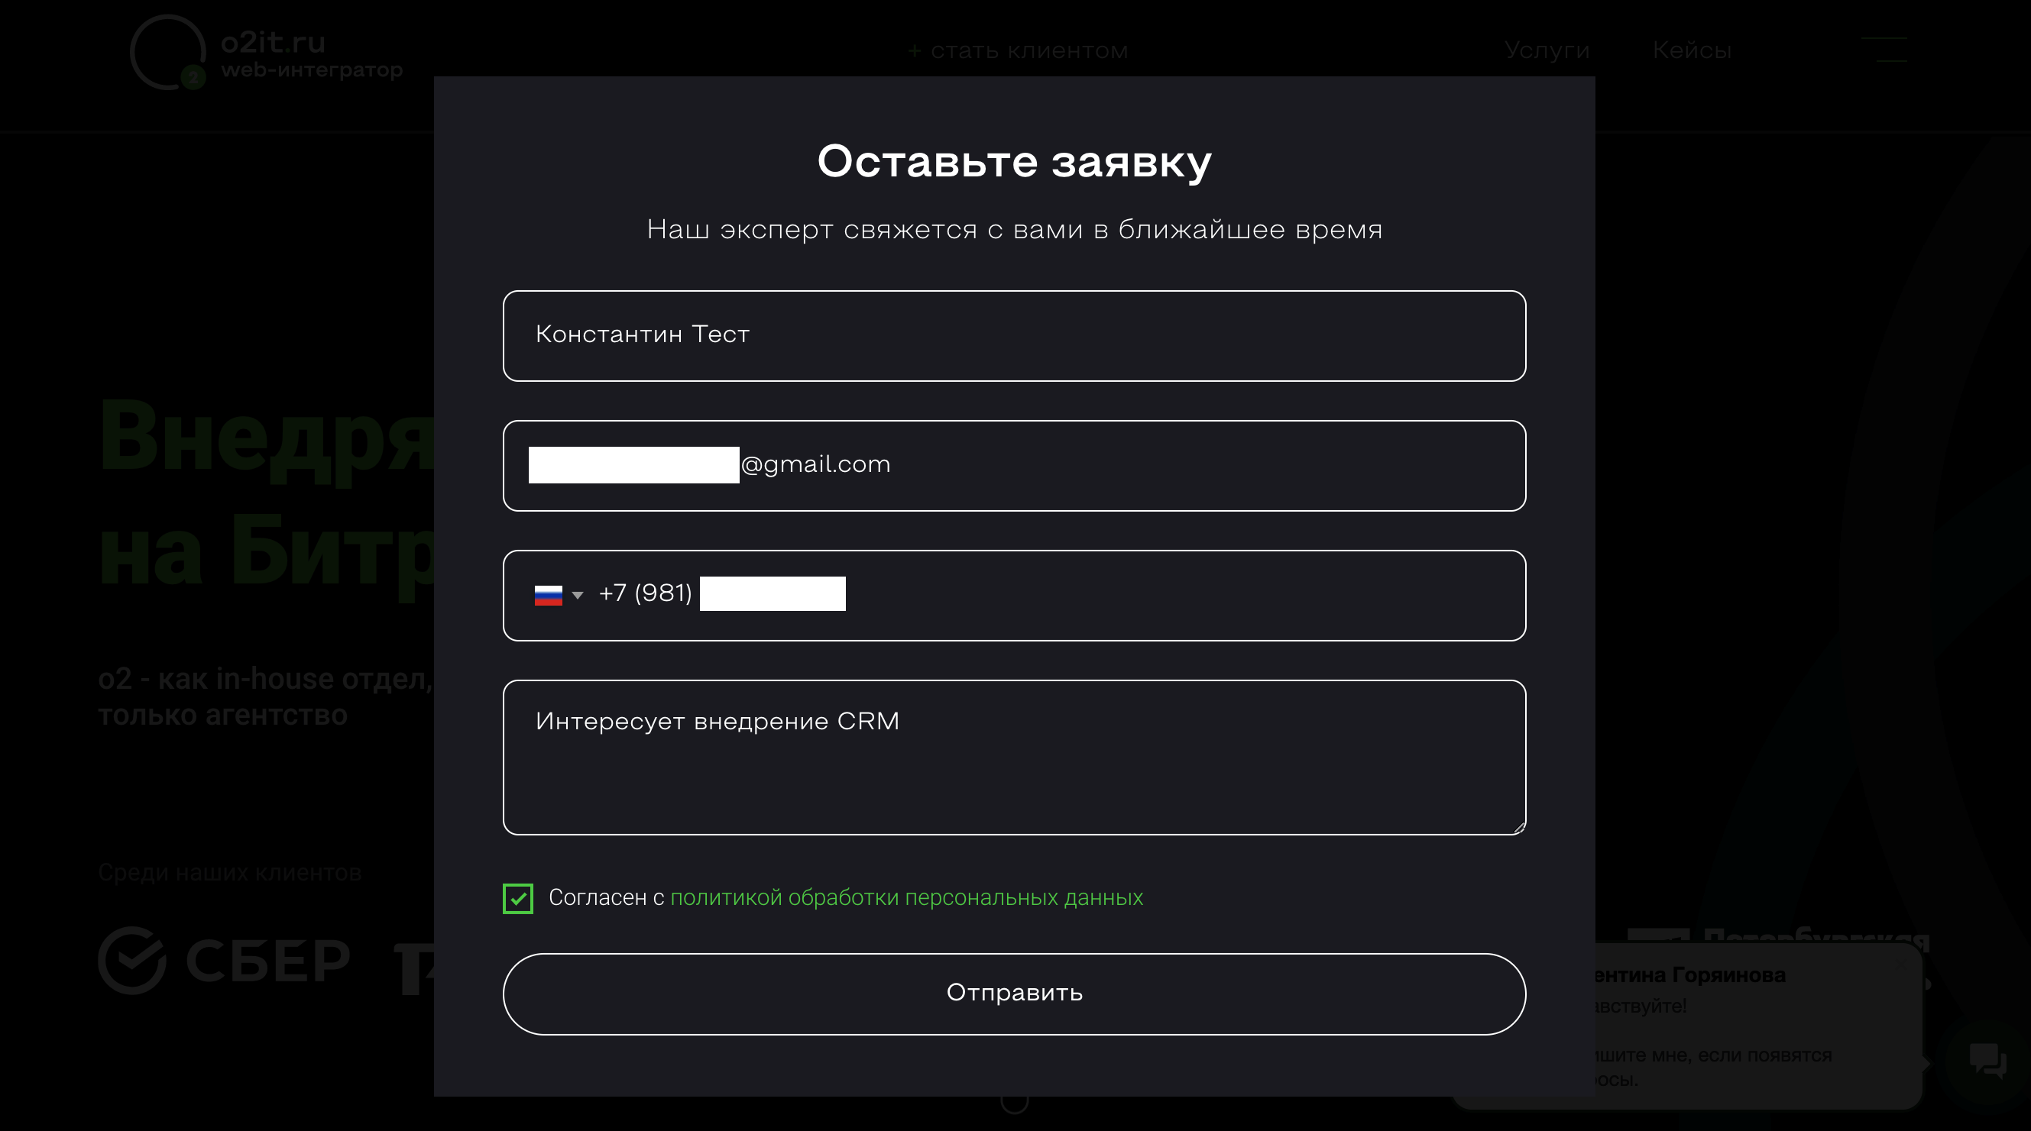Toggle the personal data consent checkbox

[517, 897]
